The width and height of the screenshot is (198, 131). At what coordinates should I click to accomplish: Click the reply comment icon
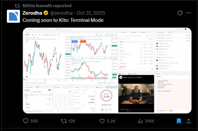click(26, 121)
